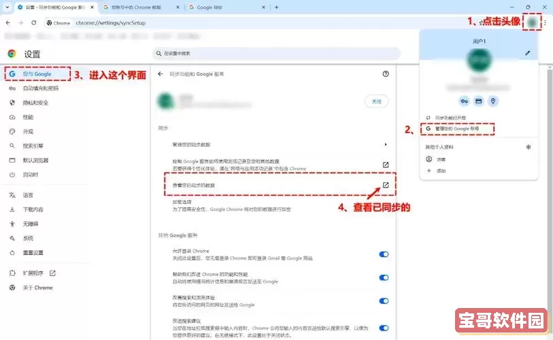The height and width of the screenshot is (340, 553).
Task: Click the address bar URL chrome://settings/syncSetup
Action: click(111, 23)
